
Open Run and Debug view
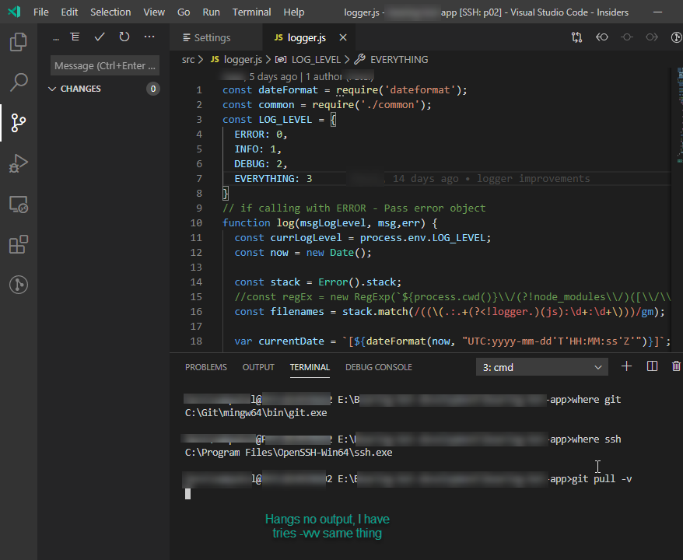tap(19, 163)
